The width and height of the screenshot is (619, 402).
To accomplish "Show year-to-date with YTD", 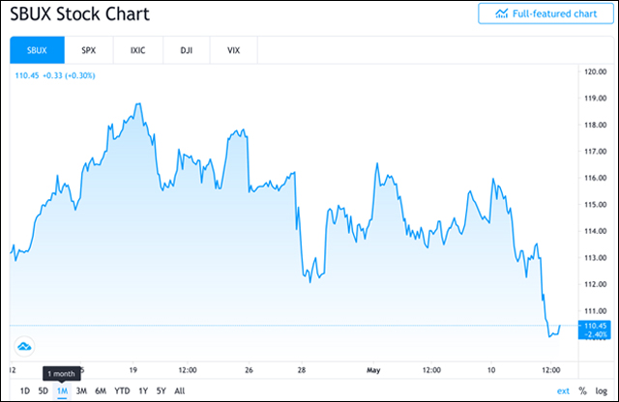I will [122, 390].
